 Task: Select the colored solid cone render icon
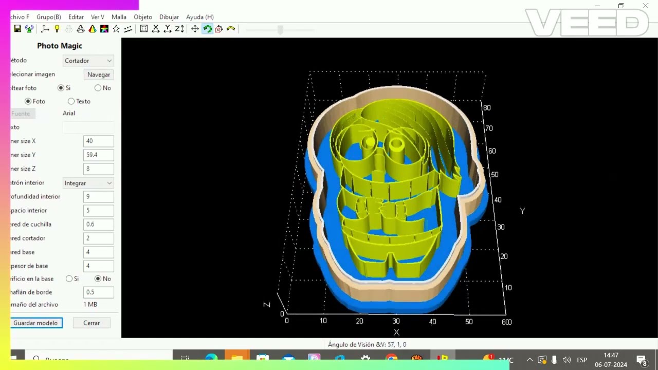[93, 29]
